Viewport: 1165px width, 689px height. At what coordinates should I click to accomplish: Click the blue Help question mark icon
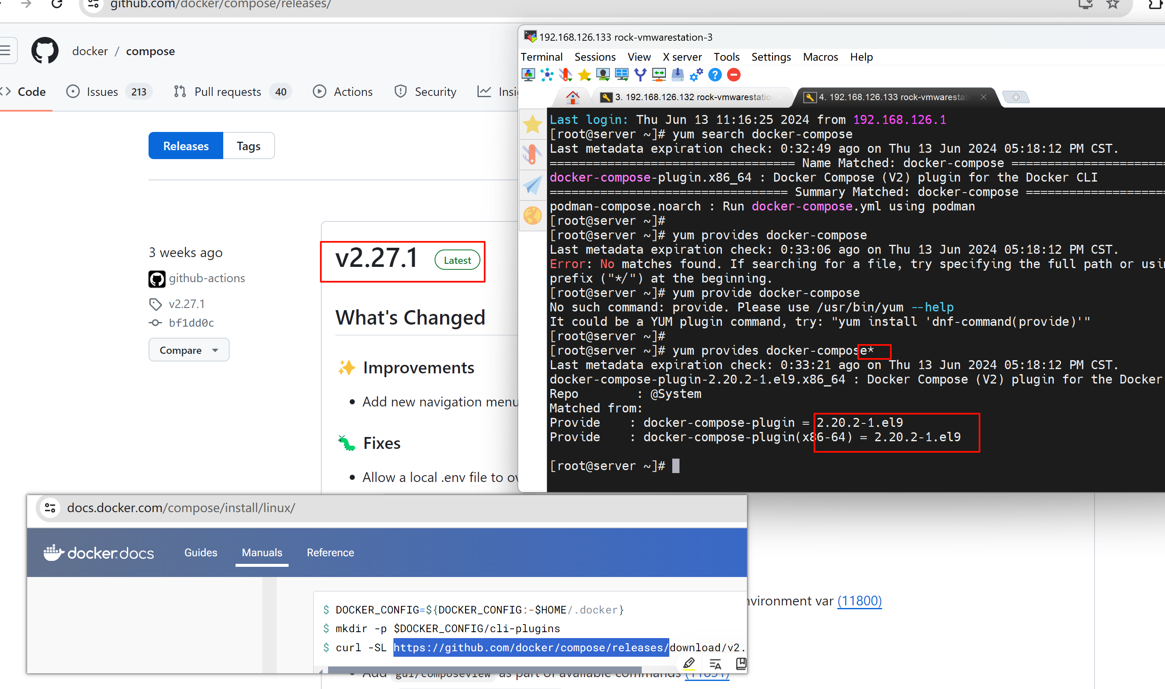pos(715,75)
